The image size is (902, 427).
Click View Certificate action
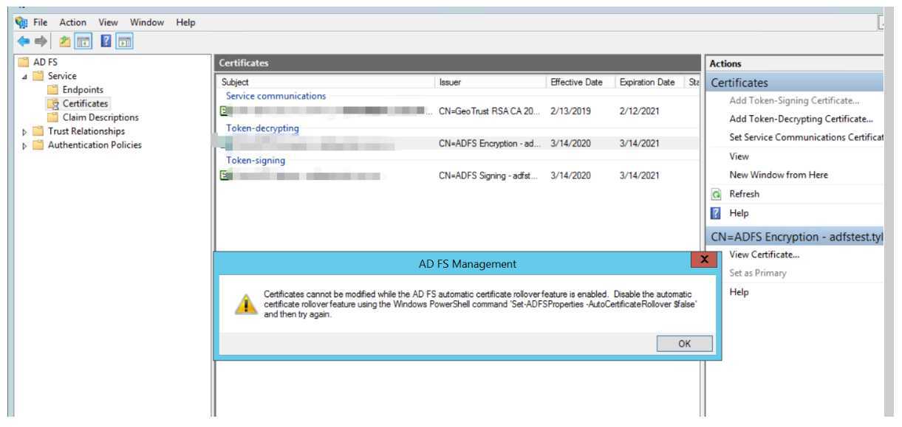pyautogui.click(x=764, y=254)
